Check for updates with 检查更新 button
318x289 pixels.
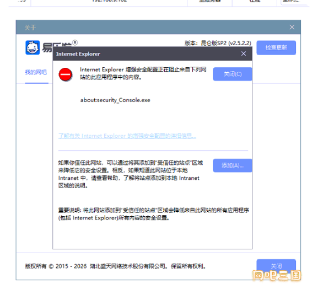click(276, 47)
